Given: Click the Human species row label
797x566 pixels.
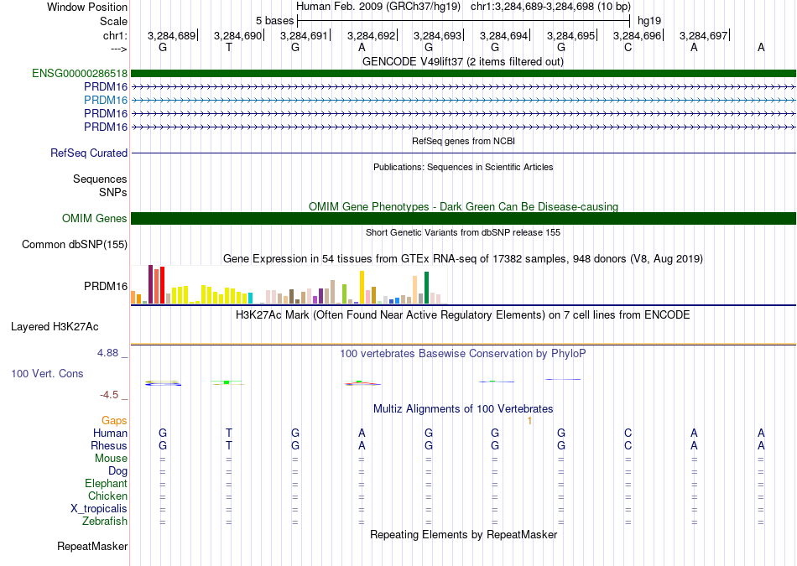Looking at the screenshot, I should (110, 433).
